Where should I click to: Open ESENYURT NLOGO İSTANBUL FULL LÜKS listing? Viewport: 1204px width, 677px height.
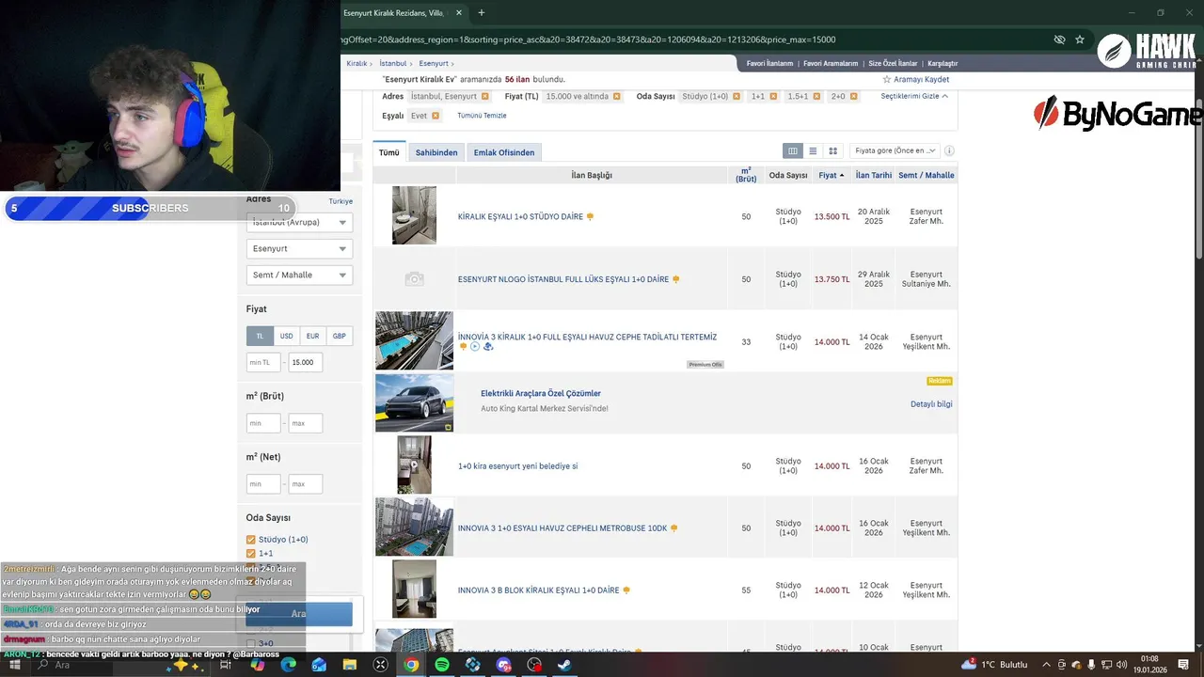563,279
